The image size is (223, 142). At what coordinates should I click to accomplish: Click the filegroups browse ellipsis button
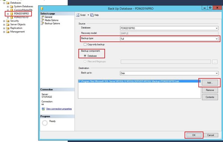pyautogui.click(x=215, y=62)
